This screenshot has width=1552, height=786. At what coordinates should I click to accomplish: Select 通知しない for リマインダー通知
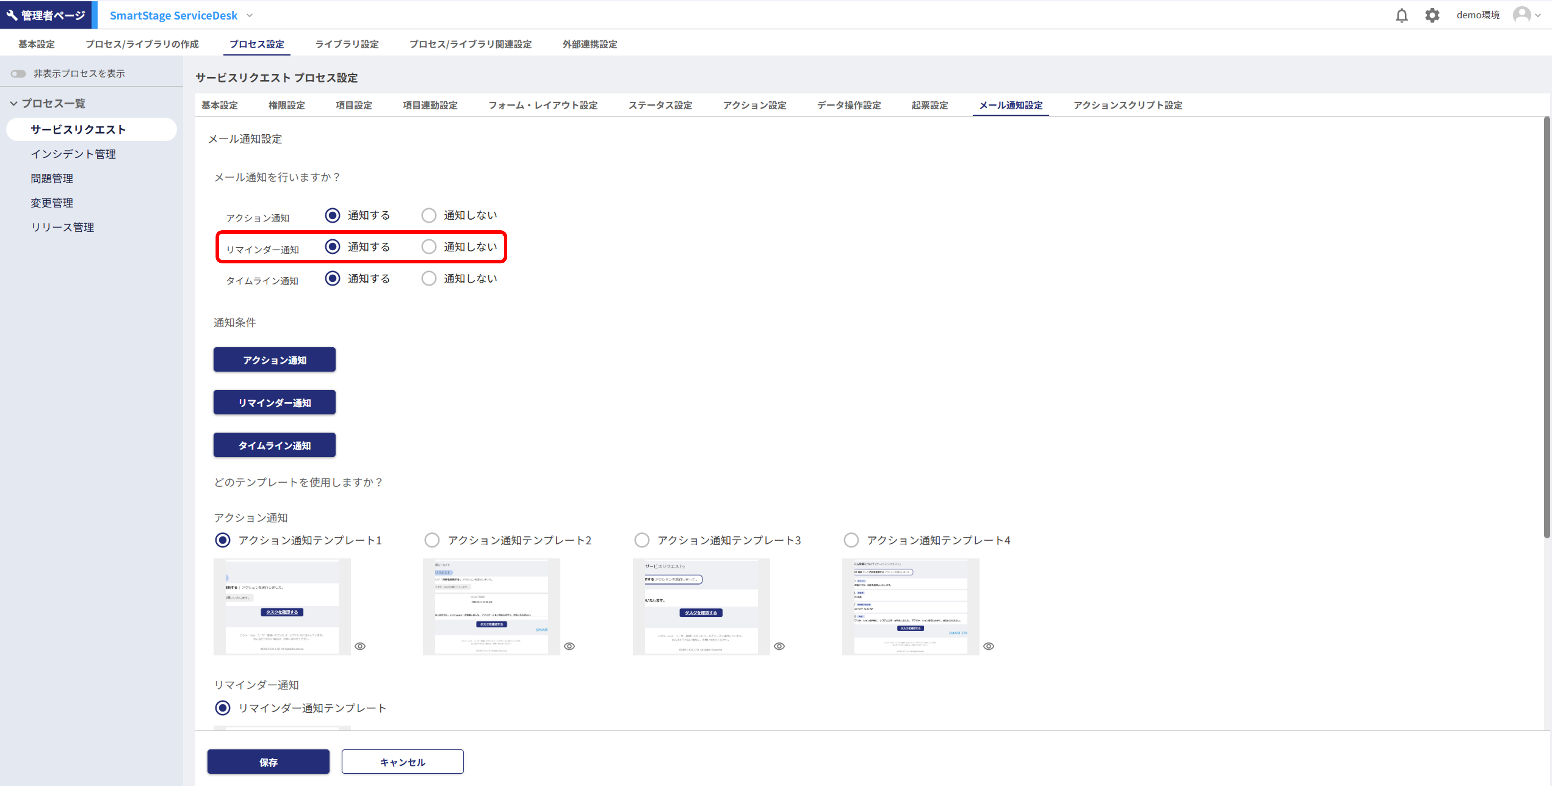(429, 247)
